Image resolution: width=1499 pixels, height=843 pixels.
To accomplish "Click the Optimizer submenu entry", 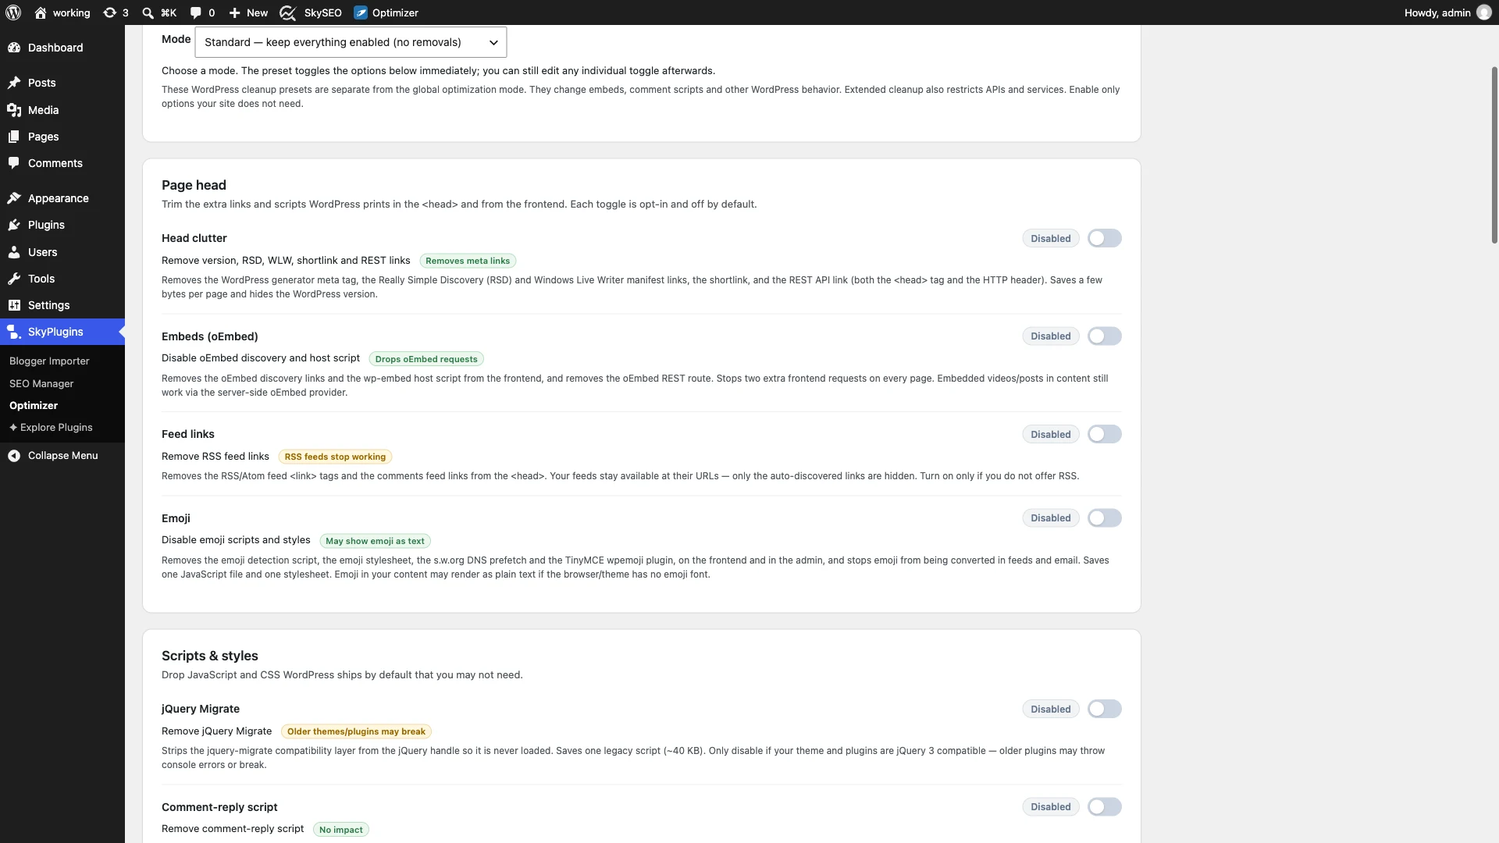I will click(x=34, y=406).
